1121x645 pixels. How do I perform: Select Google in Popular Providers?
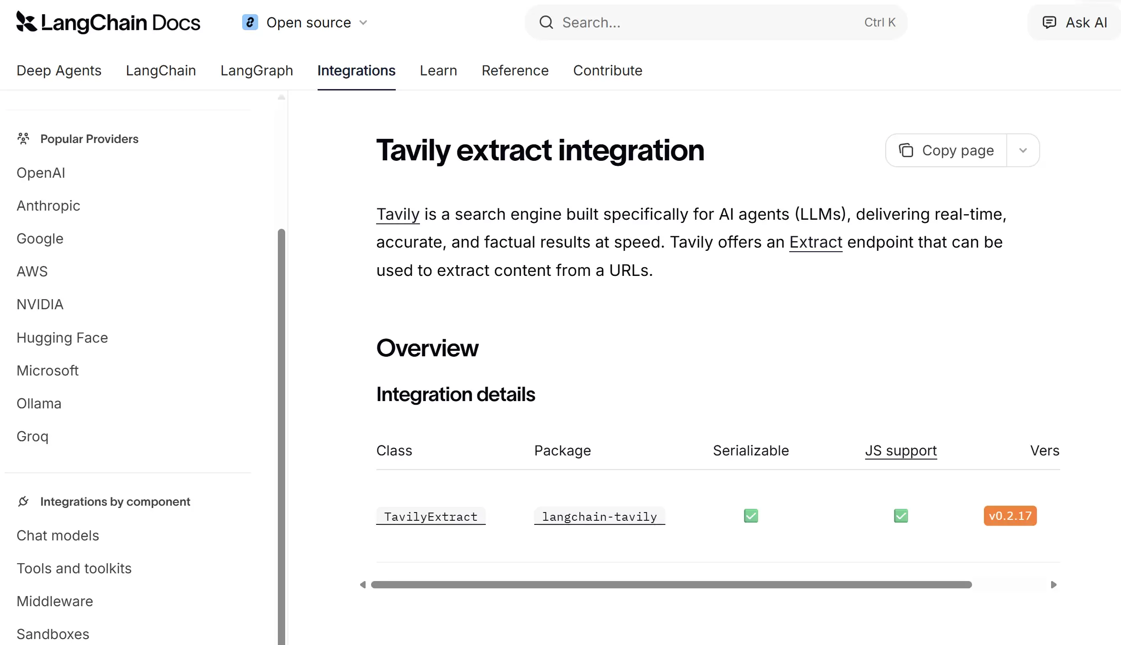pyautogui.click(x=40, y=238)
